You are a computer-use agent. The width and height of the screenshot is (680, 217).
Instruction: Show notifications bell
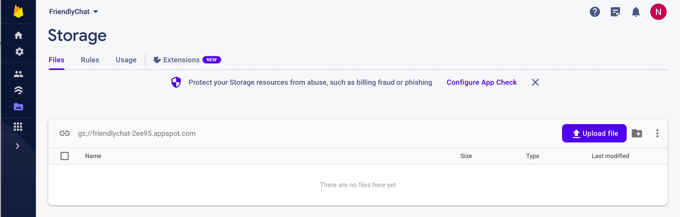click(x=636, y=12)
